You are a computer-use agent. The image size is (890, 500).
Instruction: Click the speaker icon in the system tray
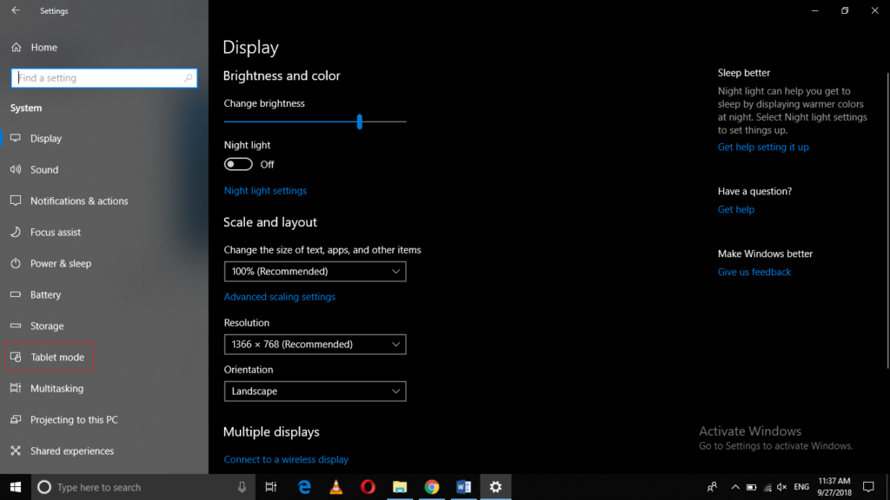(x=780, y=487)
